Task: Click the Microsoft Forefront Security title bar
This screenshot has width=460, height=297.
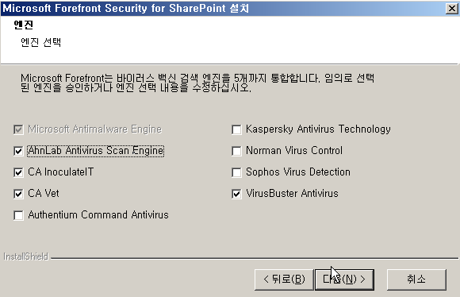Action: click(223, 9)
